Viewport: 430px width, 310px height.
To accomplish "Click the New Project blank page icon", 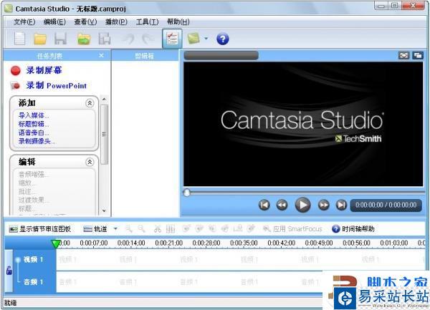I will pos(20,39).
